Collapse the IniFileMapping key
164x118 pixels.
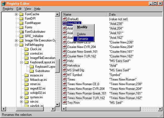tap(16, 45)
